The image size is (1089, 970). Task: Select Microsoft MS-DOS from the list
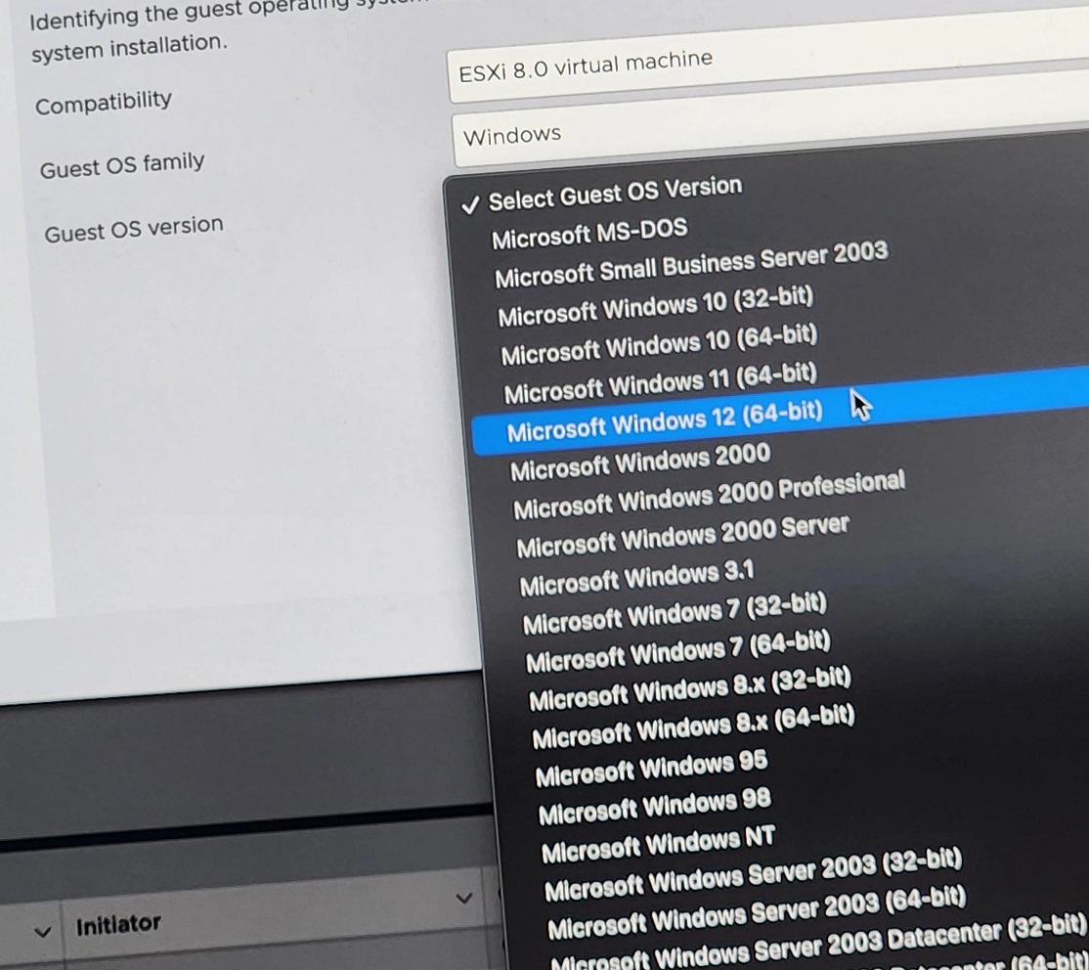click(588, 233)
